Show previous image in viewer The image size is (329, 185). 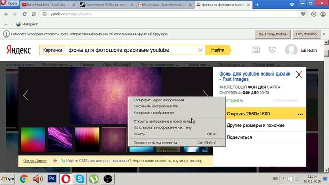(26, 96)
